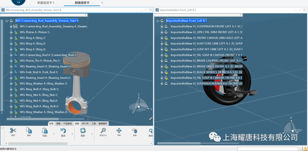Screen dimensions: 308x151
Task: Click the drawing icon of WG-Connecting_Rod_Assembly_Drawing A
Action: tap(15, 26)
